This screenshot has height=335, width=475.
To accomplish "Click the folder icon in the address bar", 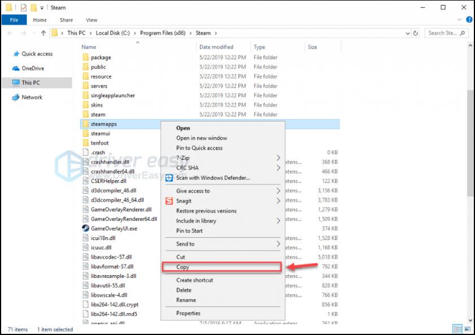I will (x=55, y=33).
